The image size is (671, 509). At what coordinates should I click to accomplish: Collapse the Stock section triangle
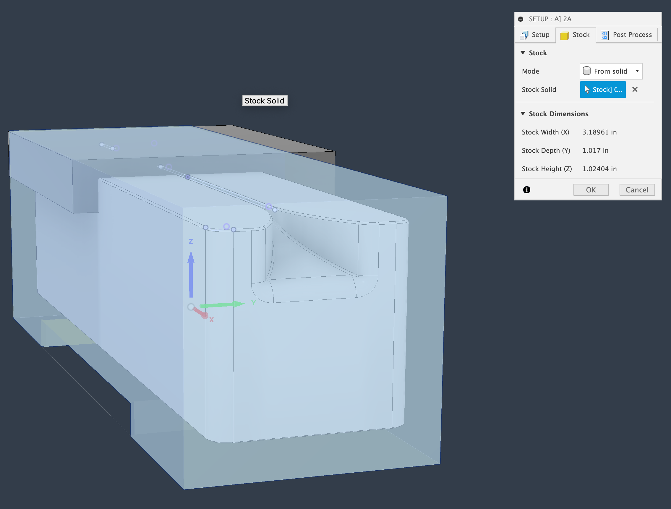click(x=523, y=53)
